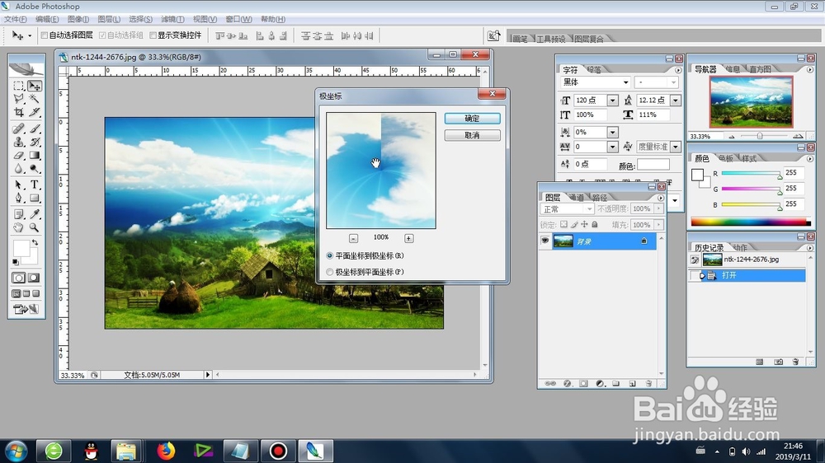Select the Rectangular Marquee tool
825x463 pixels.
pyautogui.click(x=19, y=86)
